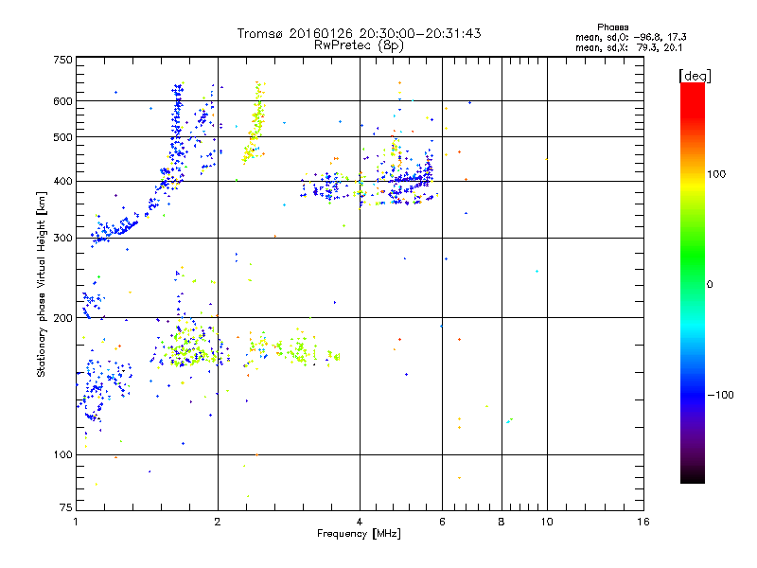Click the x-axis '6' tick label

pos(442,522)
